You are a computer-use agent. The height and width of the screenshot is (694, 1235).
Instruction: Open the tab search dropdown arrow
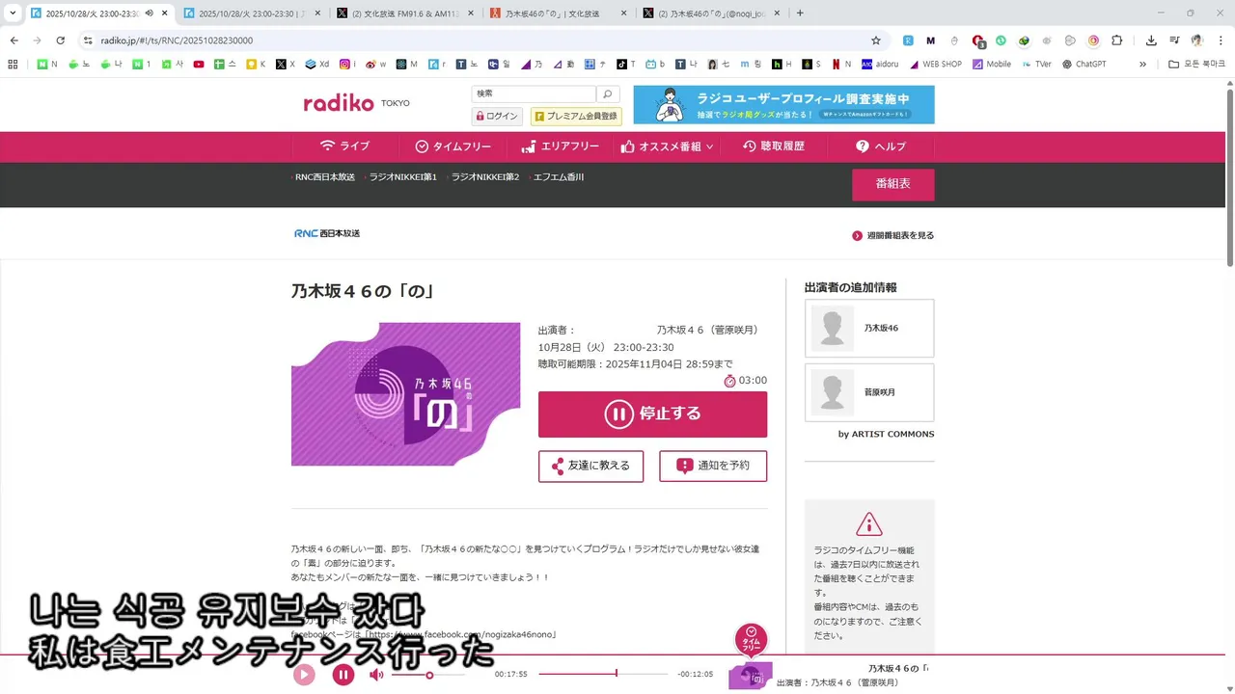tap(13, 13)
